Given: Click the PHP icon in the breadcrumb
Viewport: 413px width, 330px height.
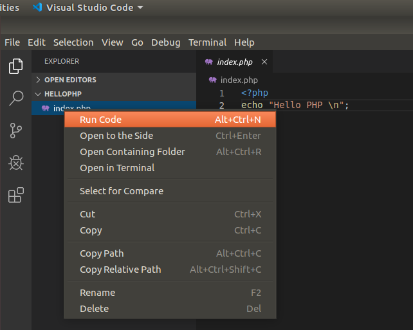Looking at the screenshot, I should 212,80.
